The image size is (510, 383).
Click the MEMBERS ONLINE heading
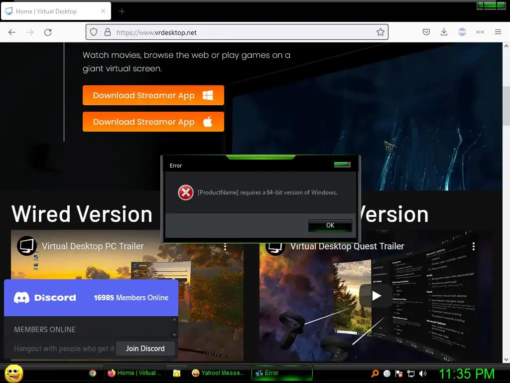pyautogui.click(x=44, y=330)
